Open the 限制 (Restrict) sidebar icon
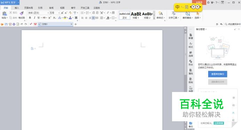Image resolution: width=241 pixels, height=130 pixels. (191, 81)
